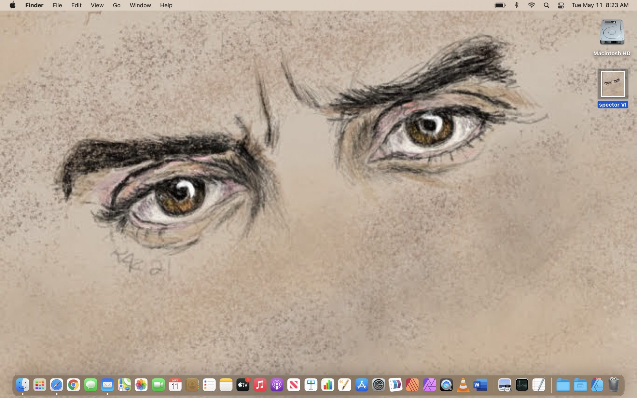
Task: Open System Preferences from the Dock
Action: coord(379,385)
